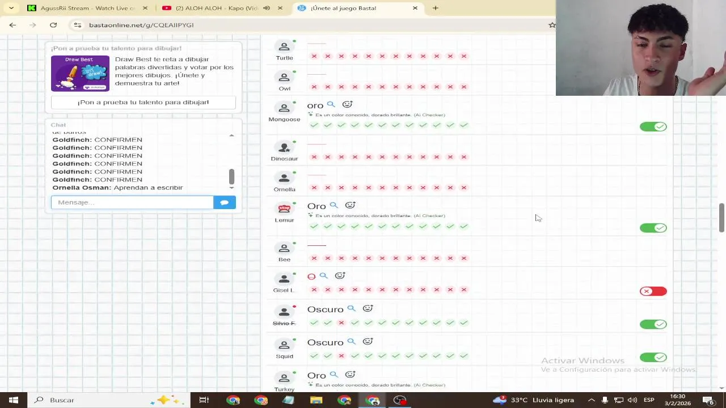Click Owl player avatar
Viewport: 726px width, 408px height.
pyautogui.click(x=284, y=76)
